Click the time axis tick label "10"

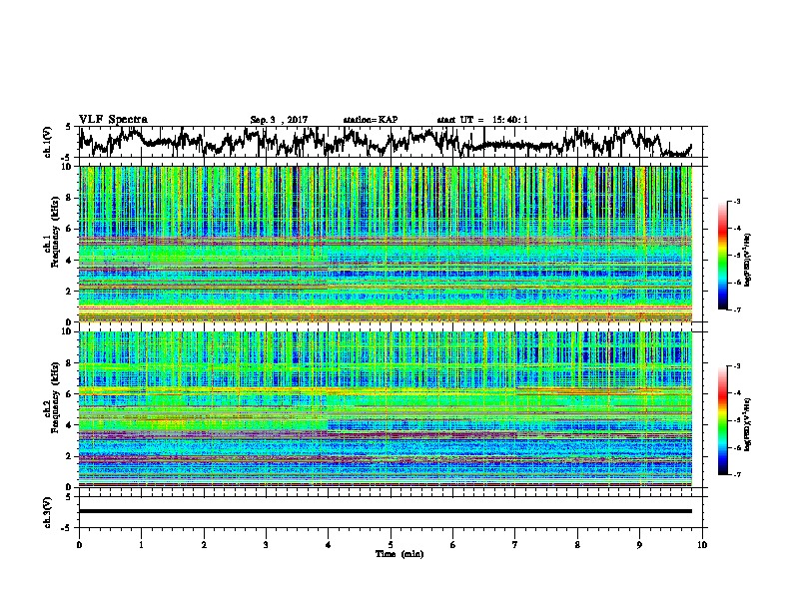pos(702,545)
